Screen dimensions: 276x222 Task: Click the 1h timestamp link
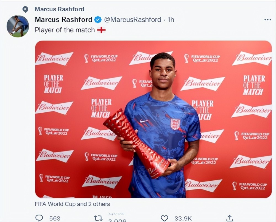(171, 20)
